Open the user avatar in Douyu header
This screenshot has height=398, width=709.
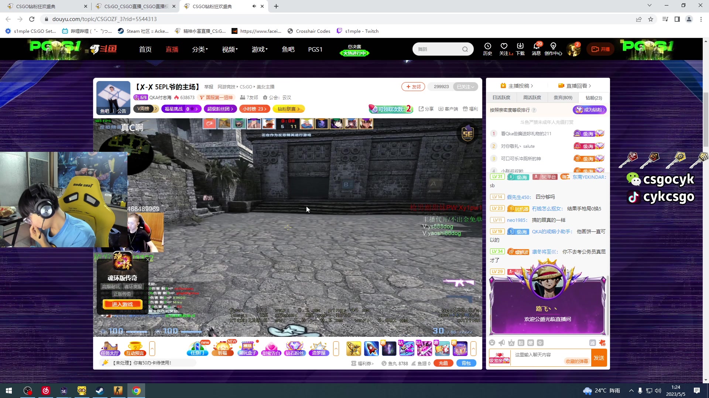pyautogui.click(x=574, y=49)
